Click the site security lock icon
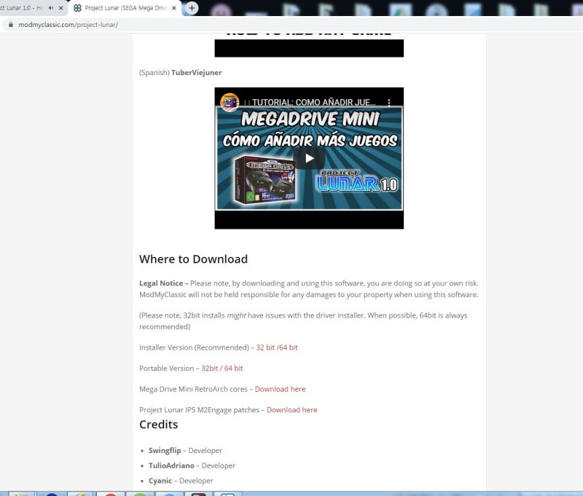 [x=11, y=25]
